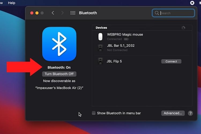
Task: Turn Bluetooth Off
Action: click(59, 74)
